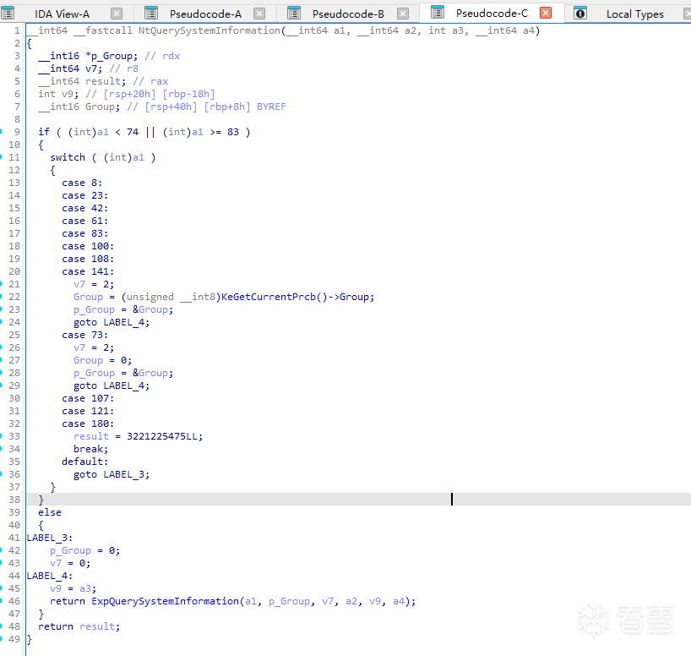Click the 'else' keyword

(50, 512)
